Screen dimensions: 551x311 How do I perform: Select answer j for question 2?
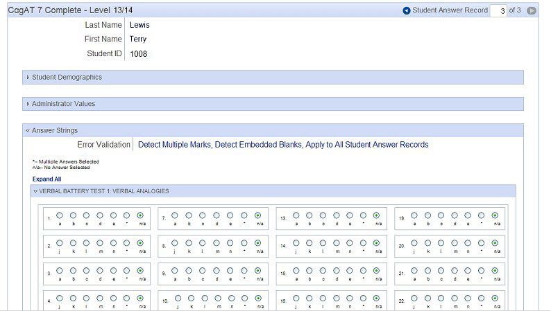(x=60, y=243)
